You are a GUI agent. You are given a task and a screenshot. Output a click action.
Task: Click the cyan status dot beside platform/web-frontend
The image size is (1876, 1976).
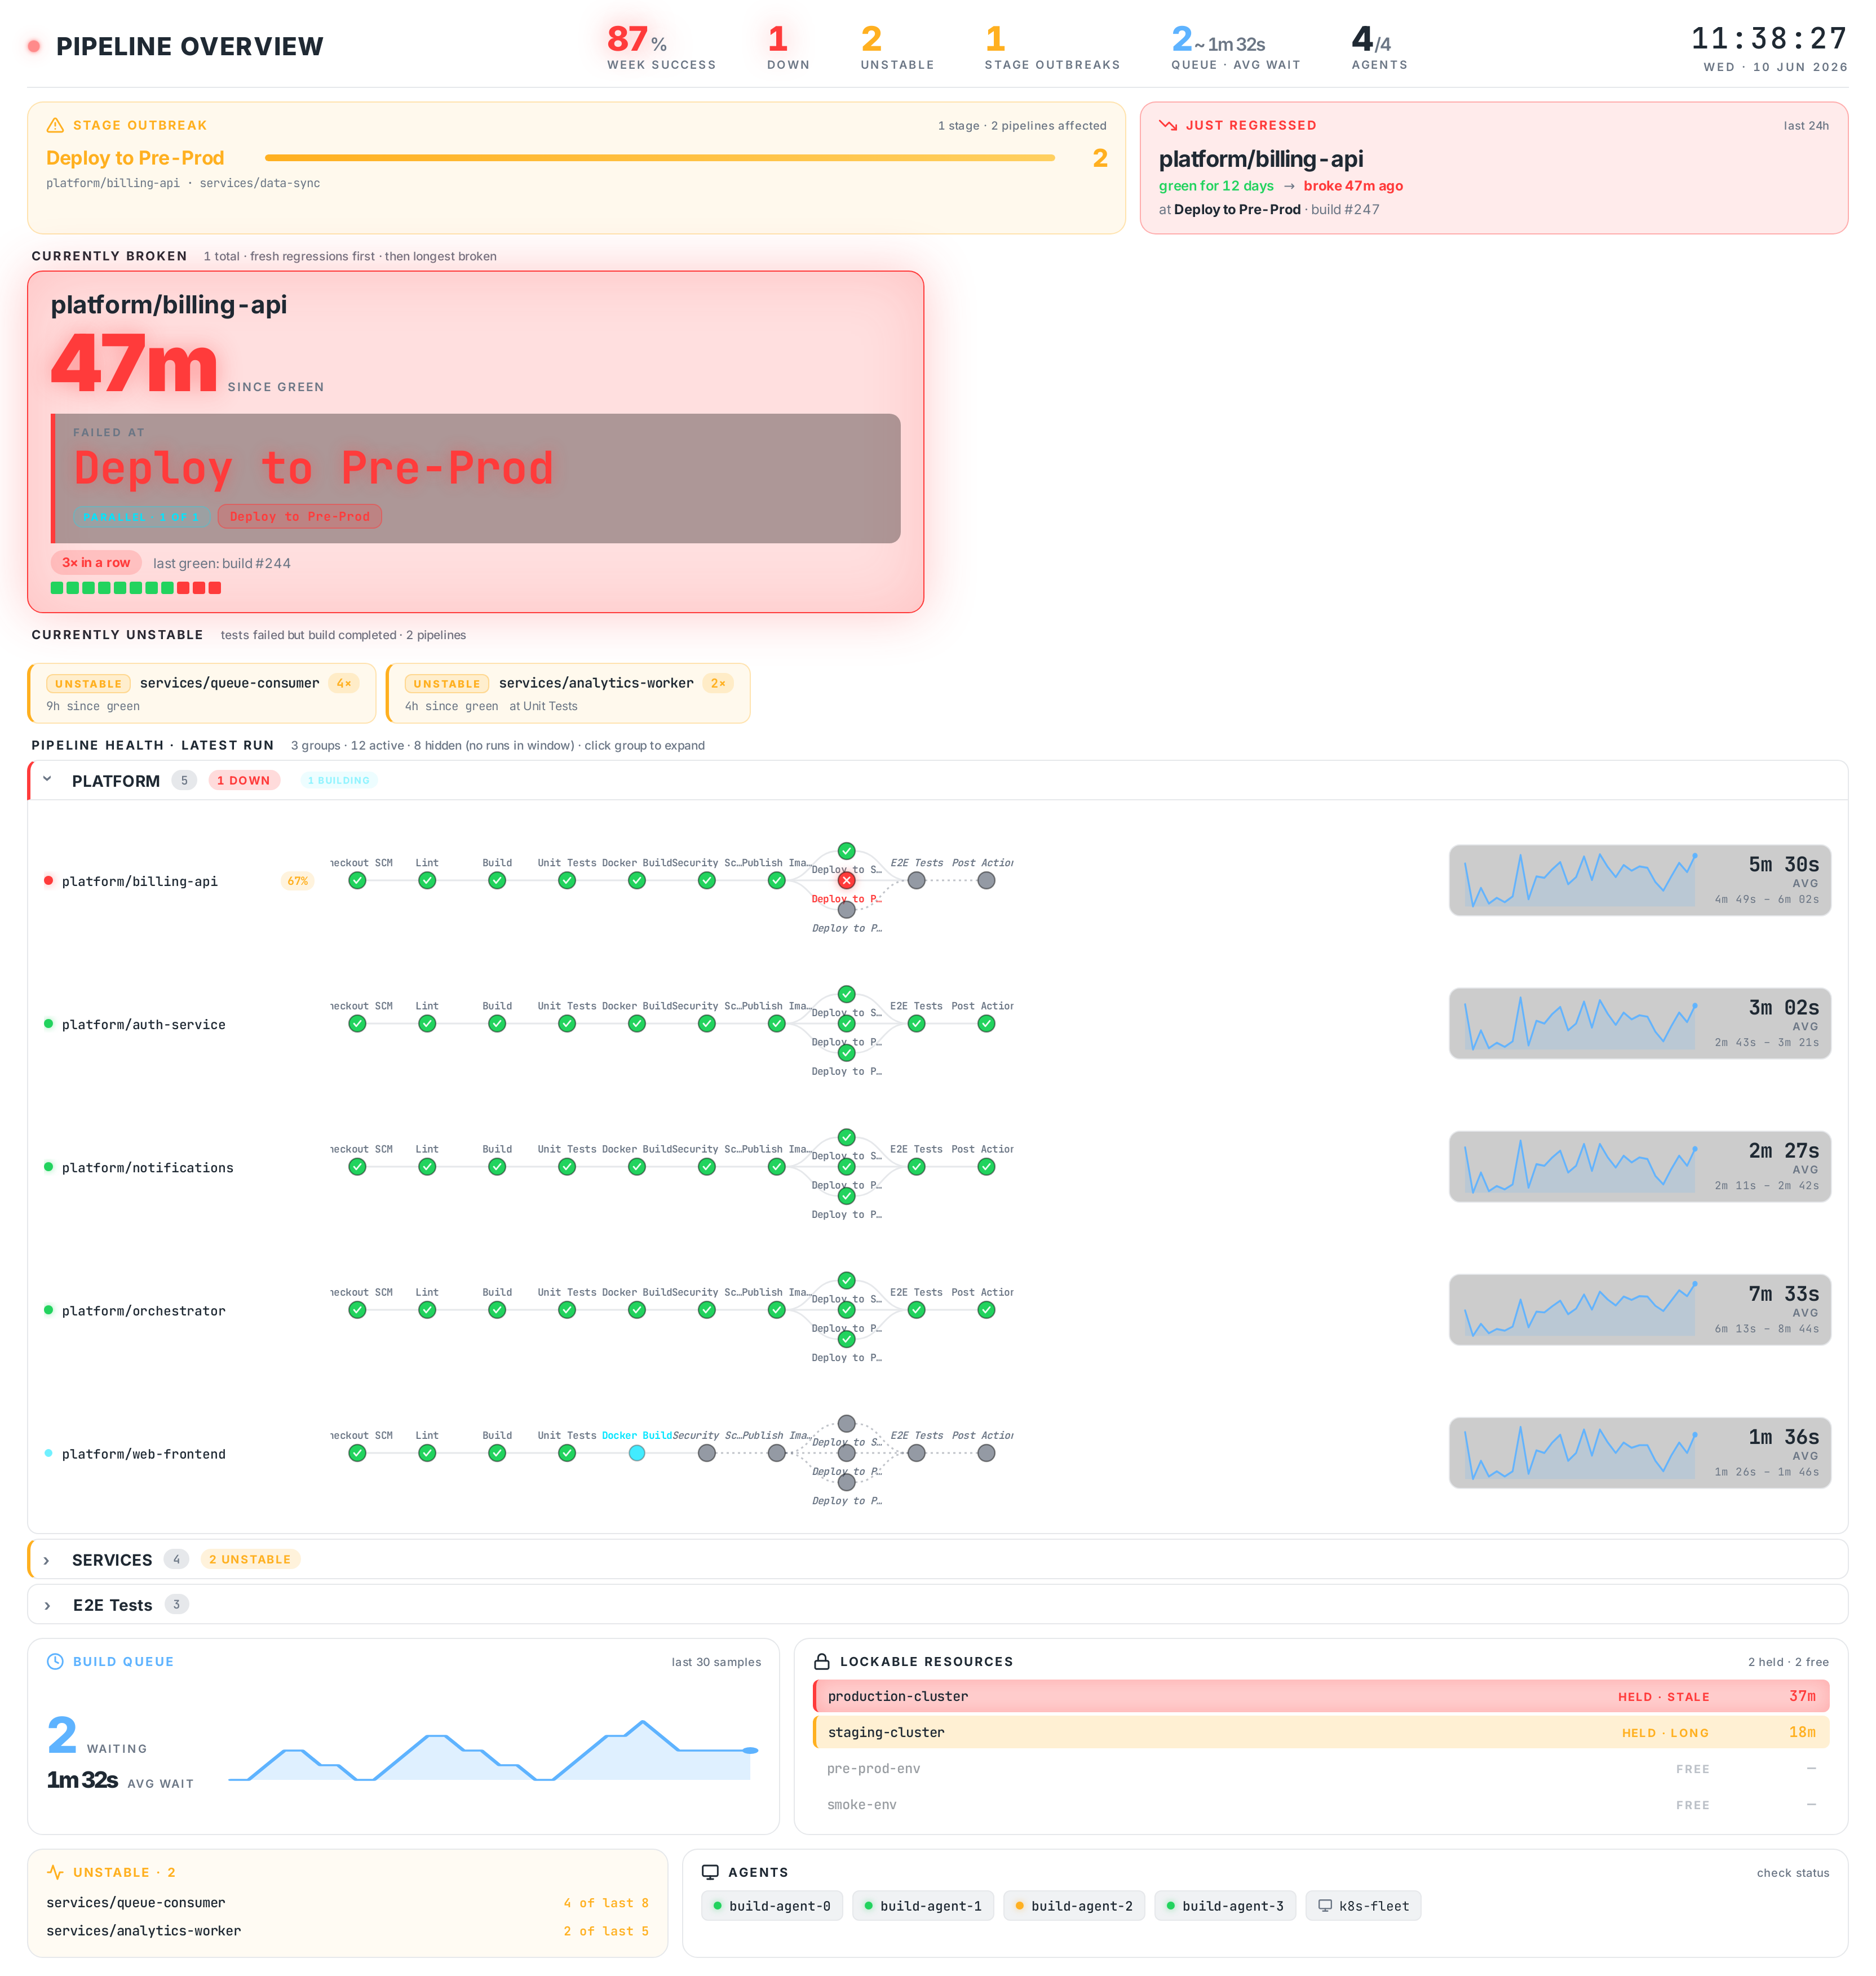point(48,1453)
